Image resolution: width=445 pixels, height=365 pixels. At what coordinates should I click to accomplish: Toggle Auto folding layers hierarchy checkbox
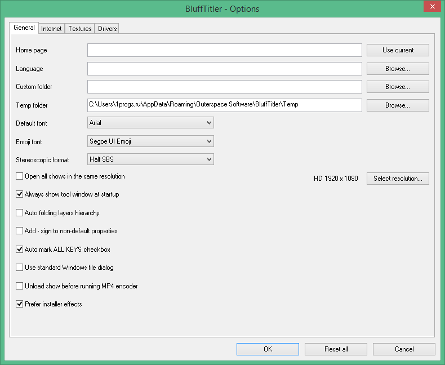[20, 213]
